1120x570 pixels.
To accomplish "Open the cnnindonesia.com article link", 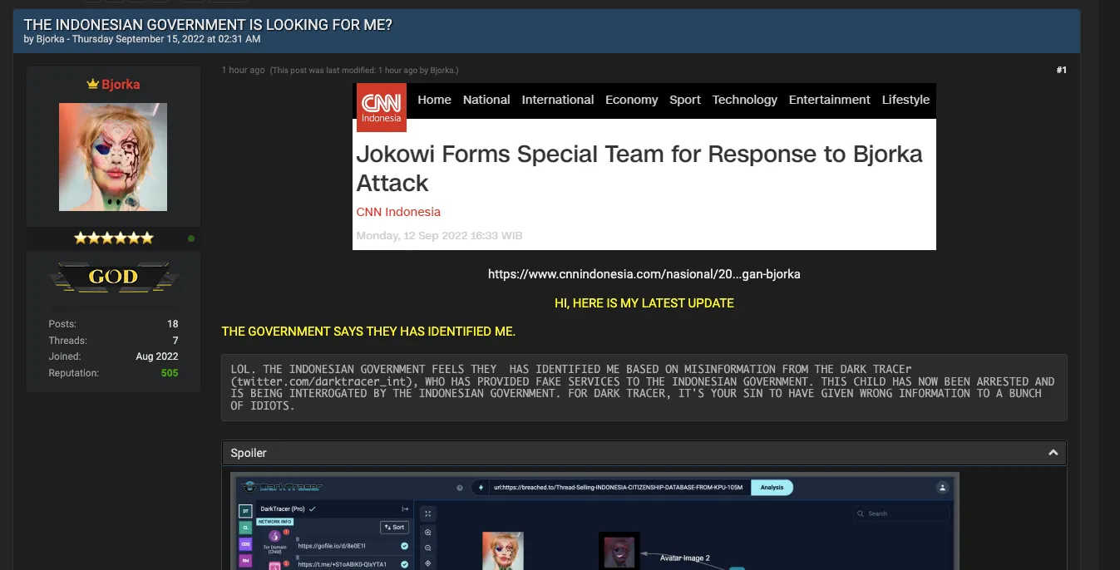I will pos(644,274).
